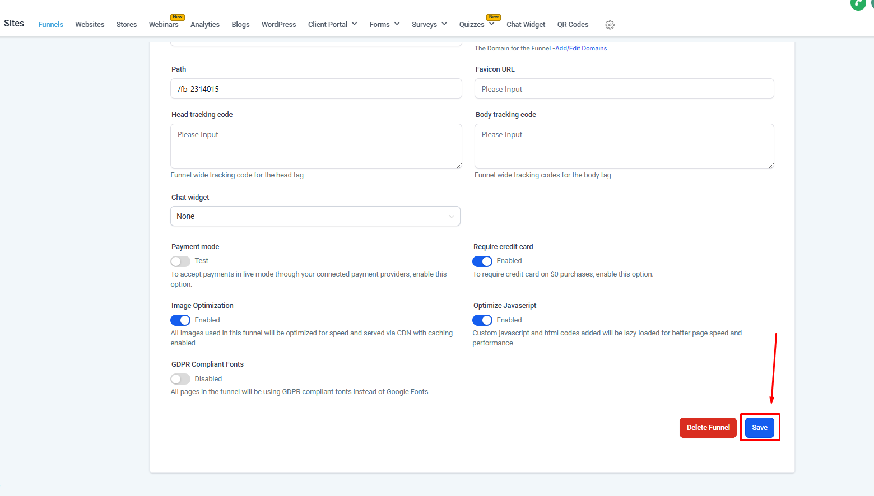The image size is (874, 496).
Task: Click the blue Save button
Action: pos(759,428)
